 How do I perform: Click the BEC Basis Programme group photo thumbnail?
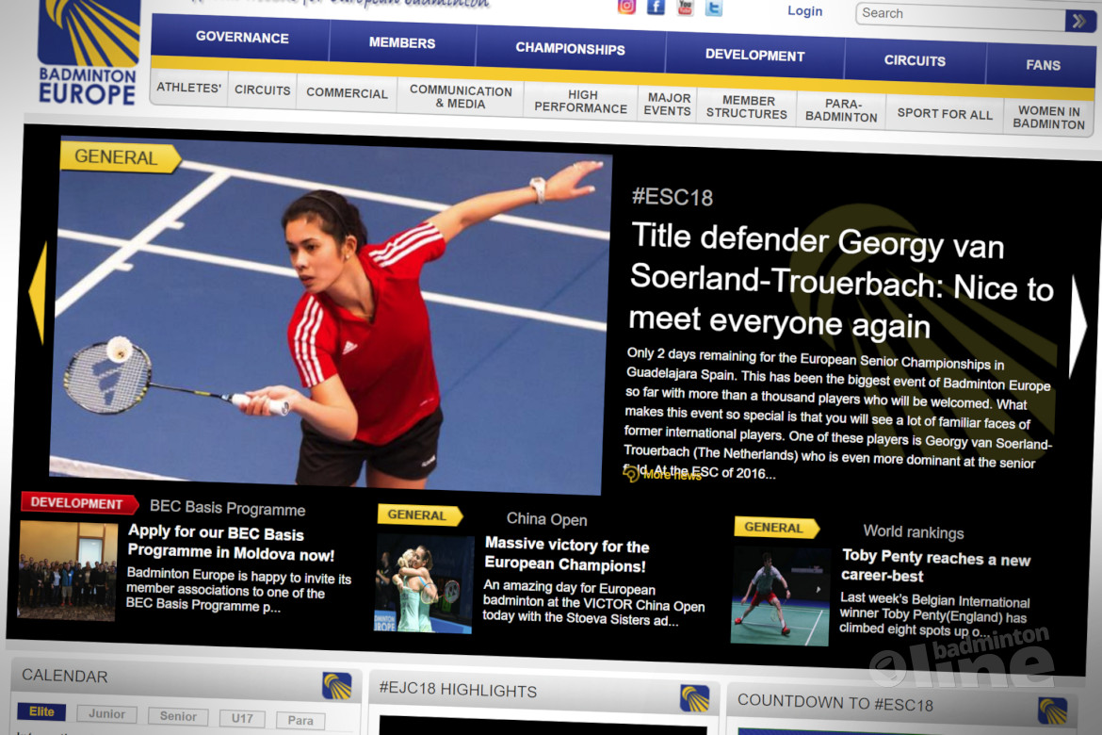coord(68,570)
